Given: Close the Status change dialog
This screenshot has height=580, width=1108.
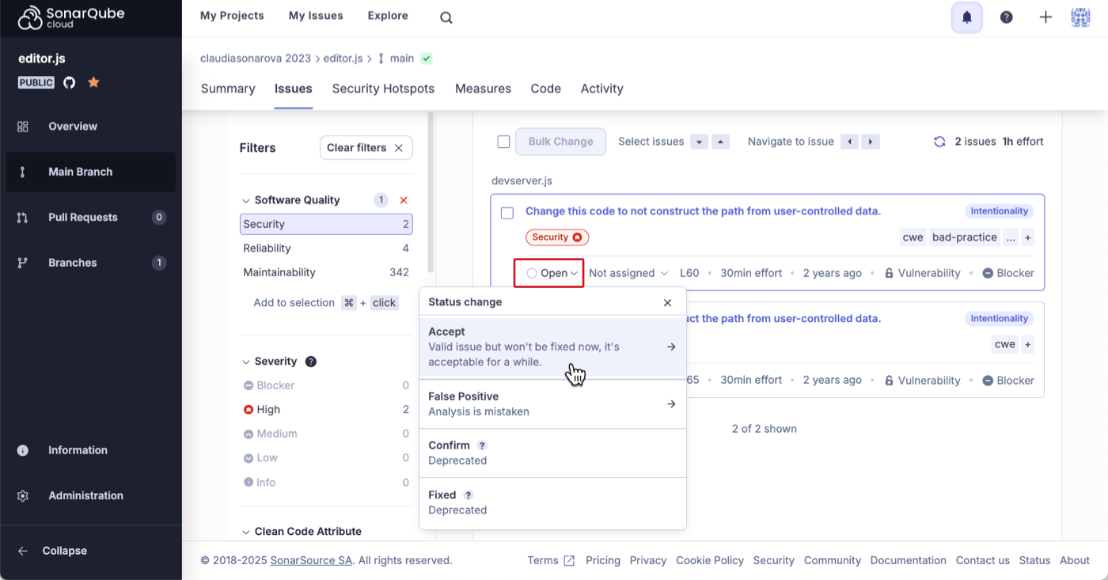Looking at the screenshot, I should [x=667, y=302].
